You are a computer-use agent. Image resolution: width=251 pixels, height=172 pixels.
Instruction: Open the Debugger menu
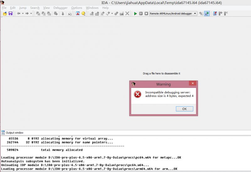(x=60, y=8)
